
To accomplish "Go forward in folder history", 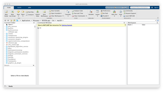I will tap(8, 20).
